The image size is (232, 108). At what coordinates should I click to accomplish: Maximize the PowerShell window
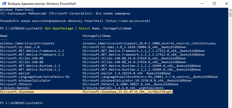214,4
